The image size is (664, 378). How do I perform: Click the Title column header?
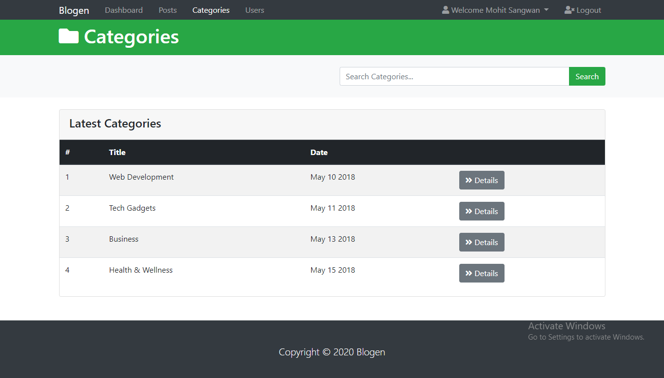pos(117,152)
